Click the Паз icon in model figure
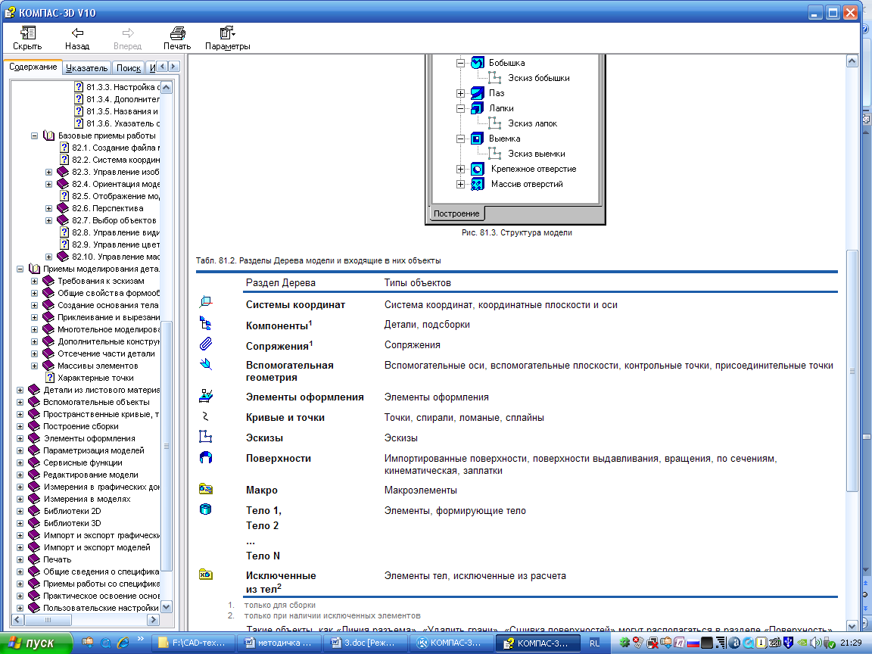The width and height of the screenshot is (872, 654). [478, 93]
